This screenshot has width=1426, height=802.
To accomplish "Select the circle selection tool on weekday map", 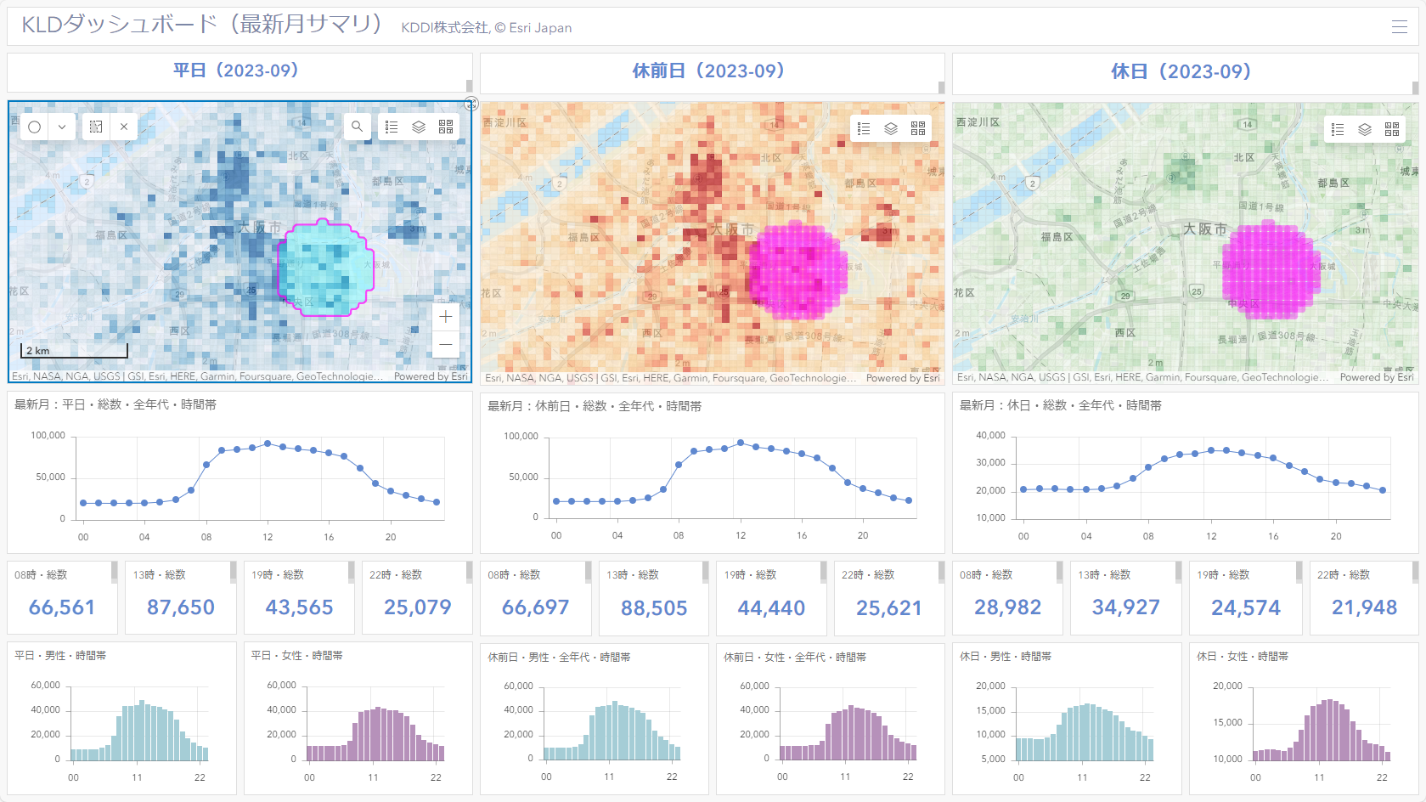I will click(35, 127).
